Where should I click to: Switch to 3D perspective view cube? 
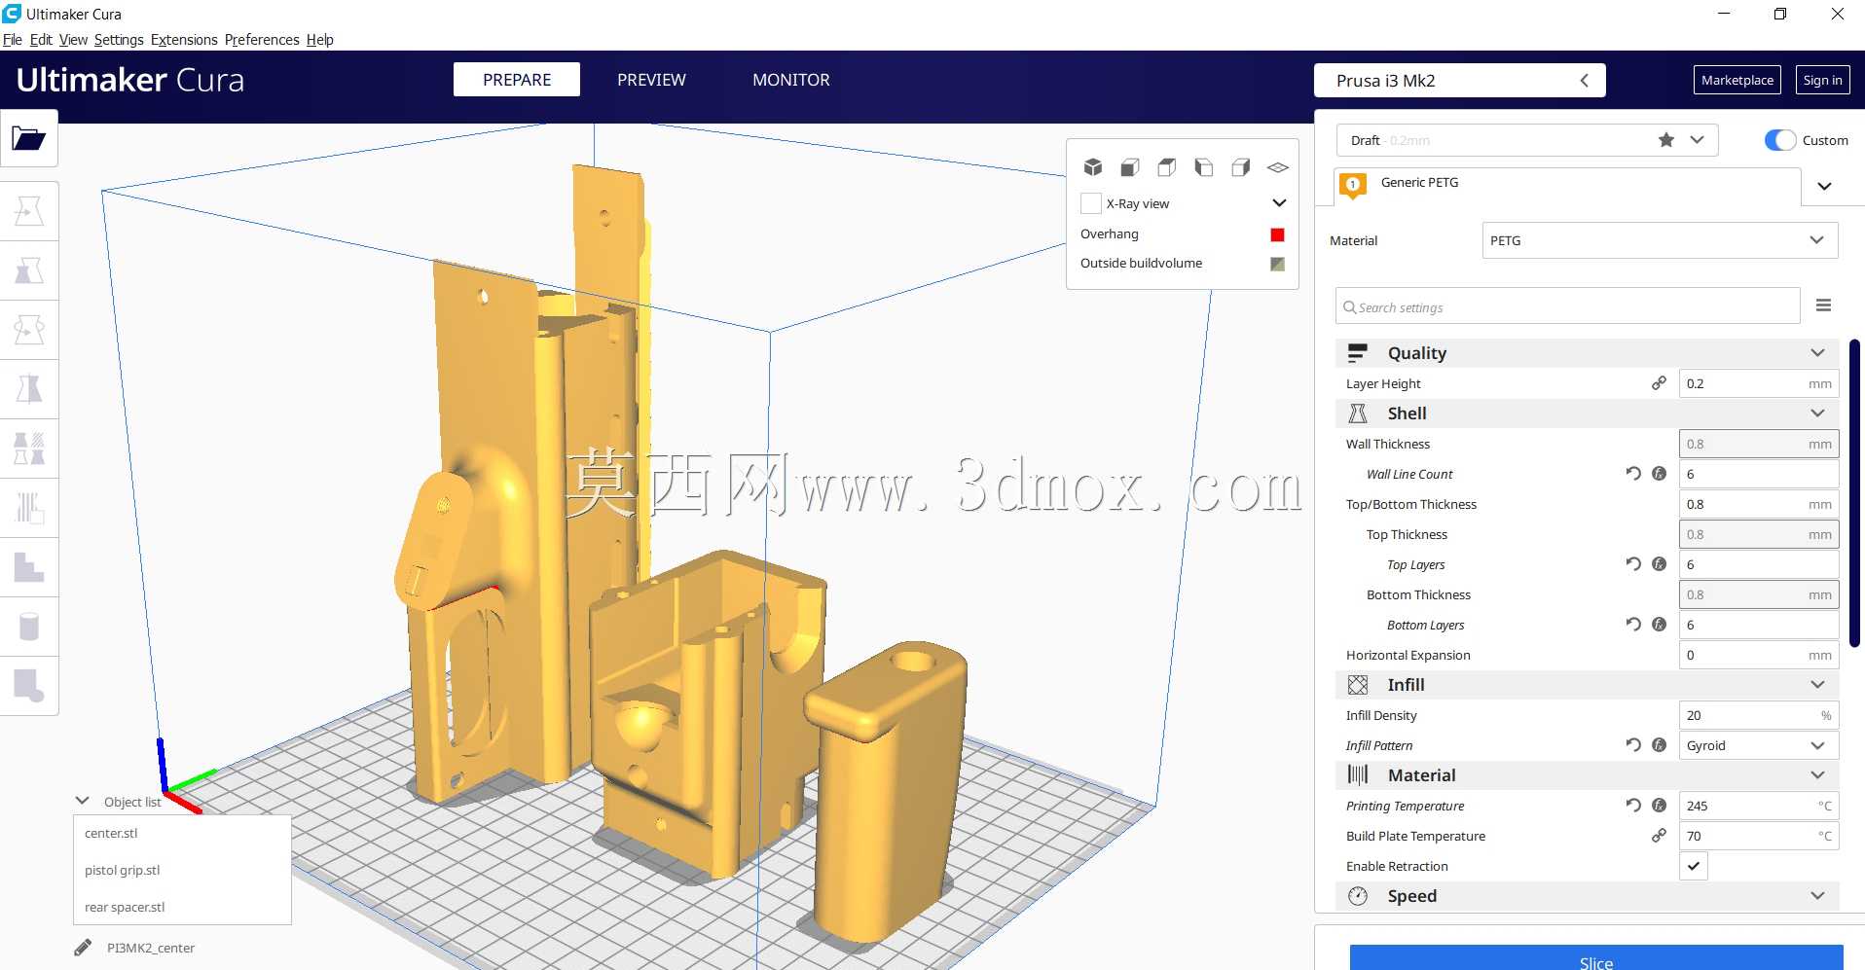(1093, 167)
